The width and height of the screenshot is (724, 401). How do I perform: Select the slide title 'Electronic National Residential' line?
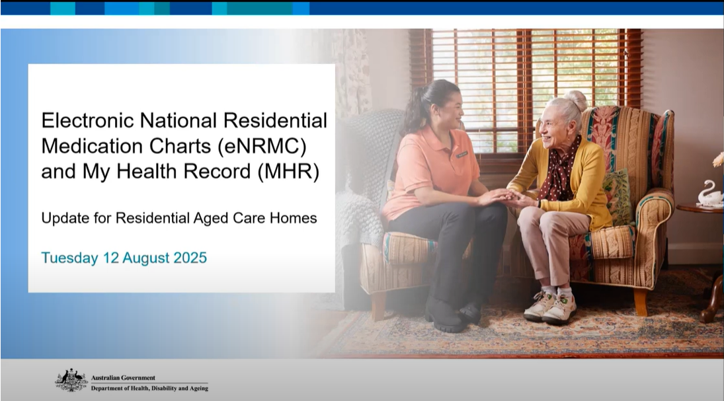(184, 121)
